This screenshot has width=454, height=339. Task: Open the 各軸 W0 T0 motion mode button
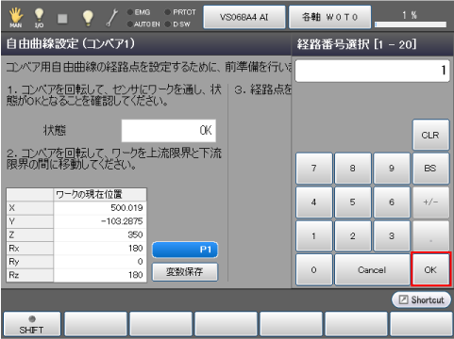point(329,17)
